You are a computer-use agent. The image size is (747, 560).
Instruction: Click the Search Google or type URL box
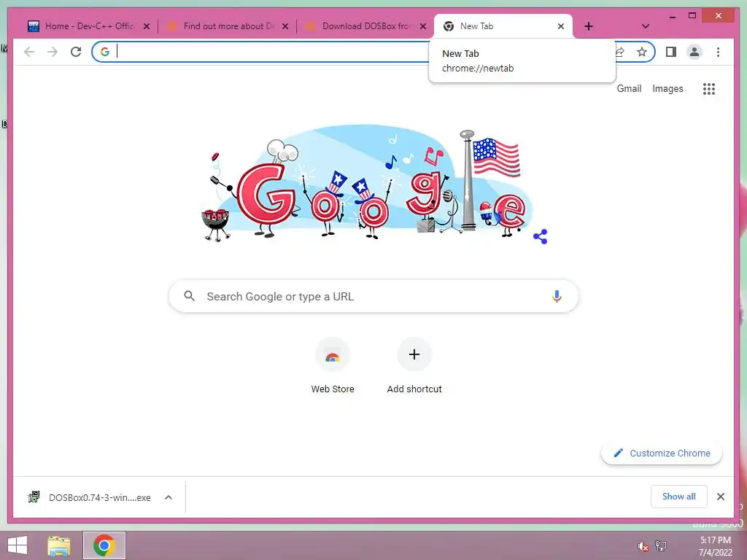pyautogui.click(x=373, y=296)
